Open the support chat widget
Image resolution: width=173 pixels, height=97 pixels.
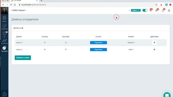167,95
